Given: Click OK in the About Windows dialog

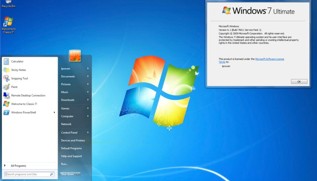Looking at the screenshot, I should coord(299,82).
